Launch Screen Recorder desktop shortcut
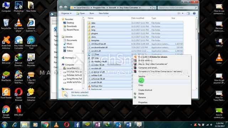The width and height of the screenshot is (228, 128). (x=31, y=60)
